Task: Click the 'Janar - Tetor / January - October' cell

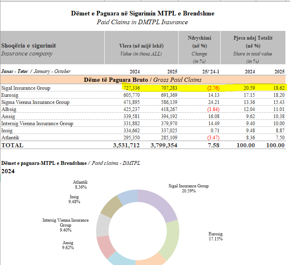Action: click(x=36, y=71)
